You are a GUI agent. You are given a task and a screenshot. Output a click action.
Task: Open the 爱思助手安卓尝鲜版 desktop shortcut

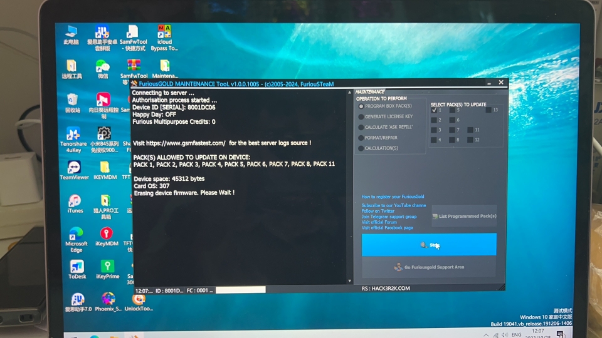102,38
